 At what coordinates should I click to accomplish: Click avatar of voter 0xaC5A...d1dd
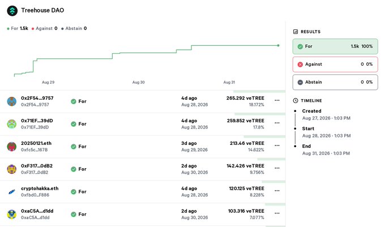click(12, 214)
